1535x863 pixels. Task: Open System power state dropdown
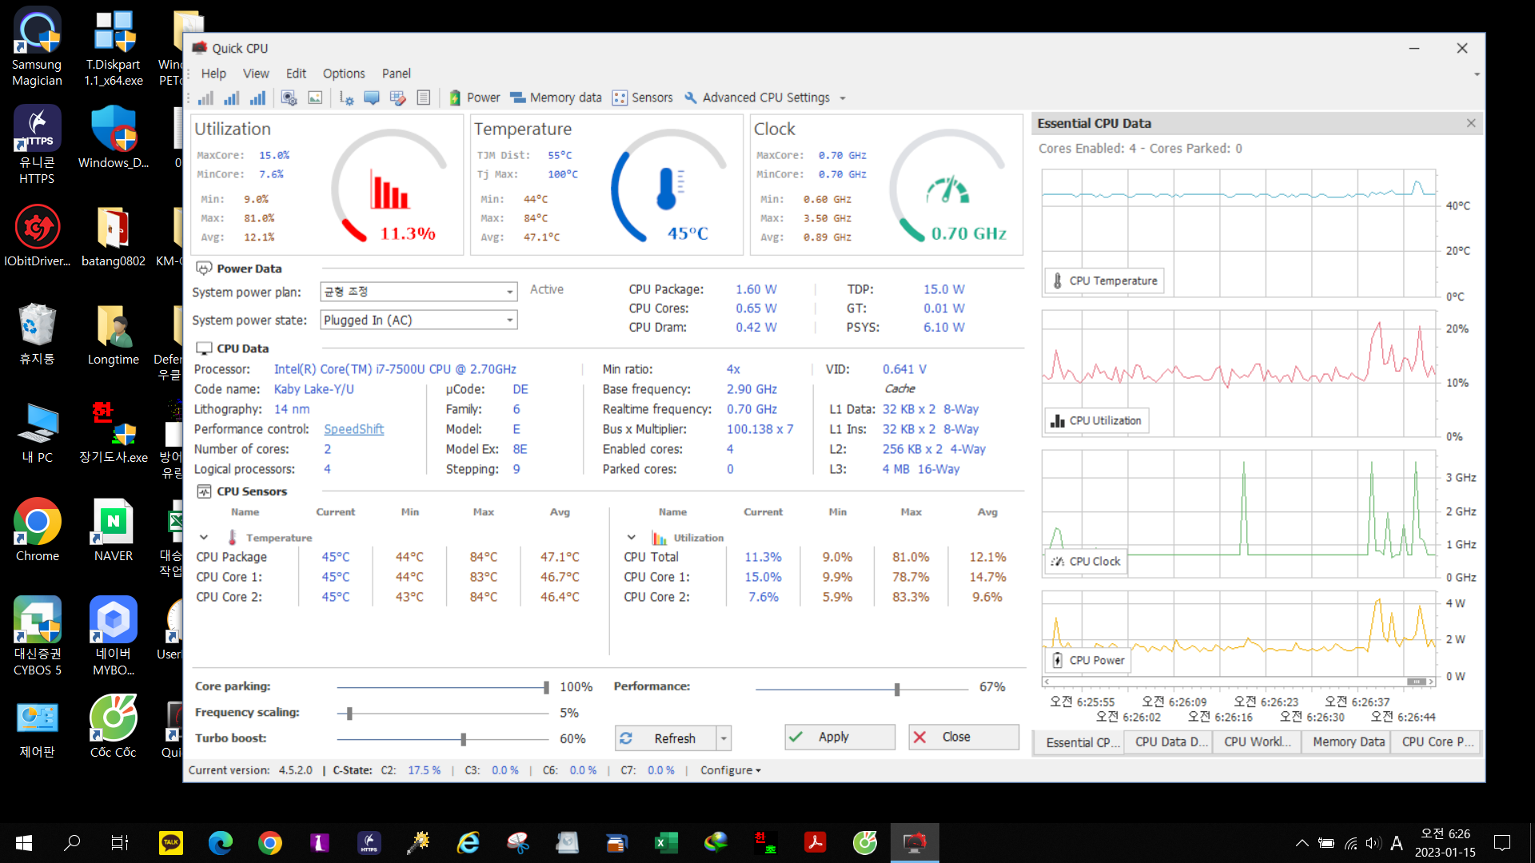(x=419, y=320)
